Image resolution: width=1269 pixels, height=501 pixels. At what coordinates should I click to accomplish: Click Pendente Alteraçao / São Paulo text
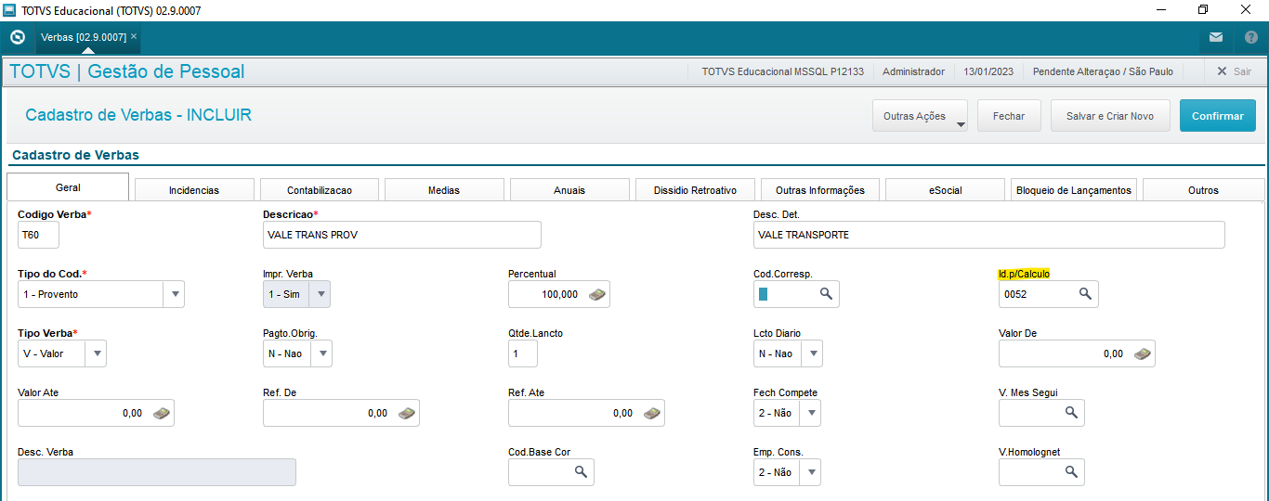(1103, 71)
